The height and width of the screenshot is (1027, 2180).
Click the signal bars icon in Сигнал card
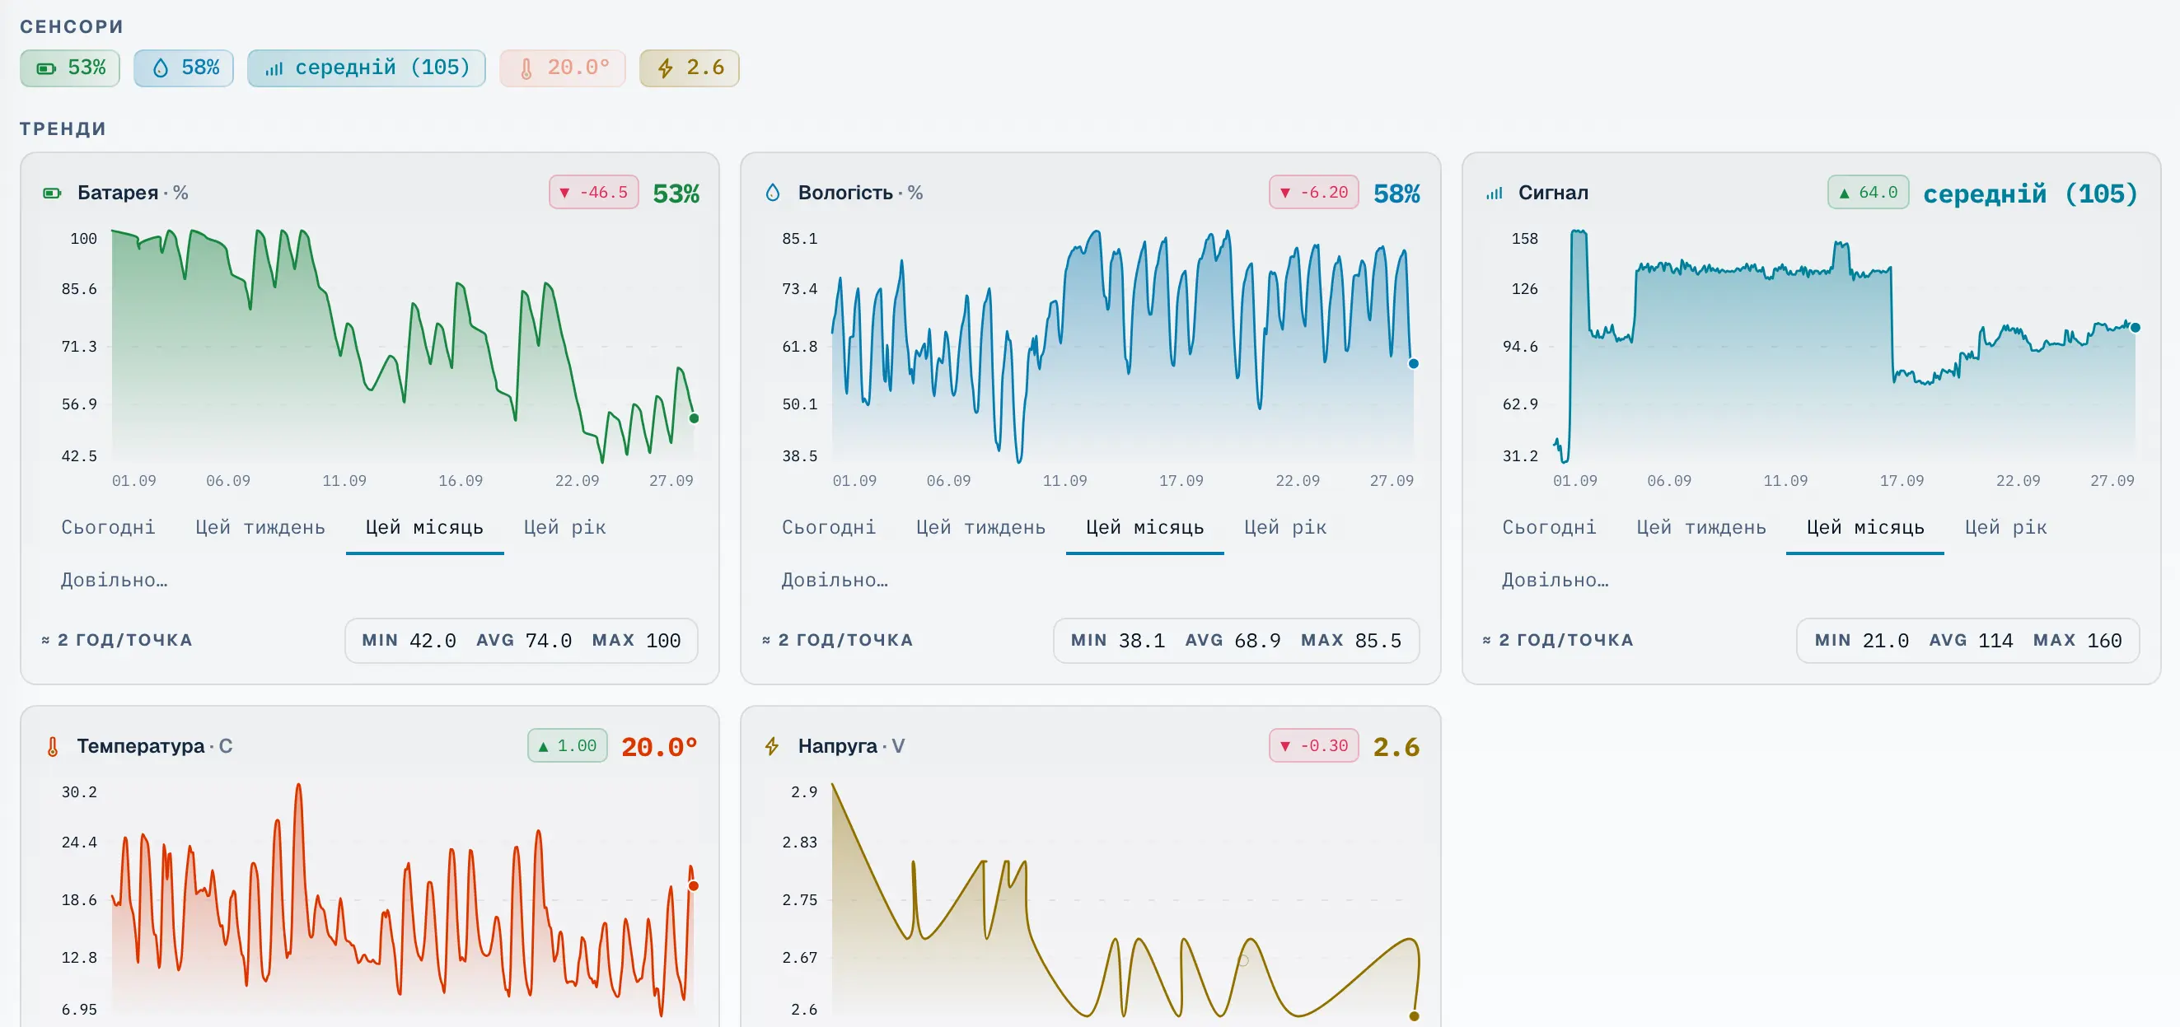click(1495, 193)
